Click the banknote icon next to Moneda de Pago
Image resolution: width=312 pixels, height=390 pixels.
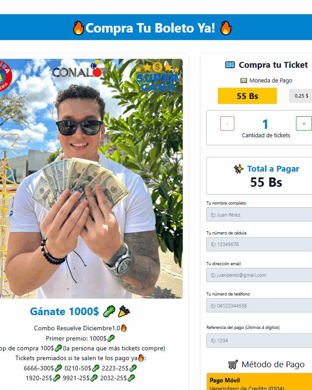243,81
